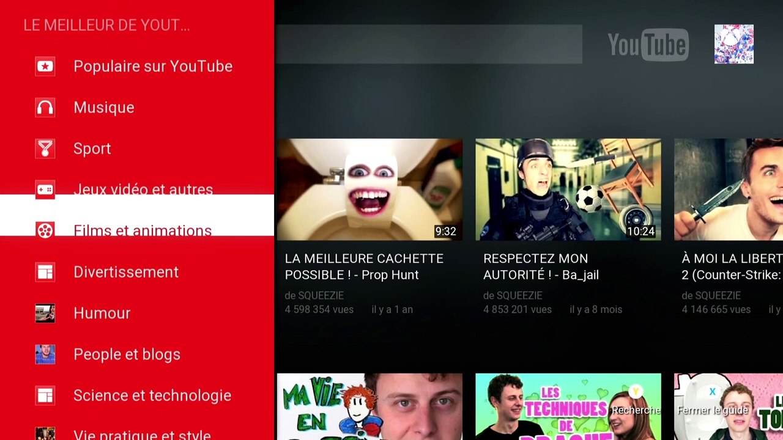783x440 pixels.
Task: Click the 9:32 duration badge
Action: 445,232
